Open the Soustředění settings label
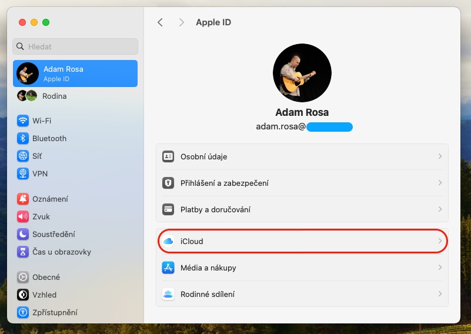 (x=54, y=234)
